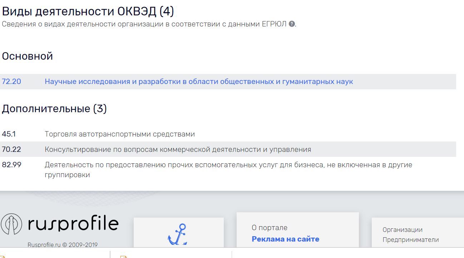
Task: Select the 70.22 activity code
Action: point(11,149)
